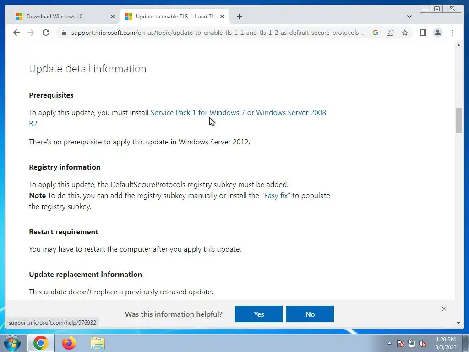The image size is (469, 352).
Task: Open the "Easy fix" link
Action: pos(275,195)
